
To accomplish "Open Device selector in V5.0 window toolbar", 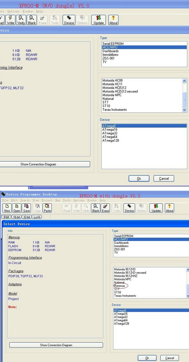I will pos(69,20).
